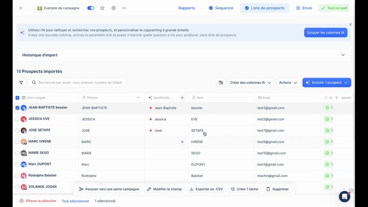Open the Exemple de campagne name field
The width and height of the screenshot is (368, 207).
coord(59,8)
